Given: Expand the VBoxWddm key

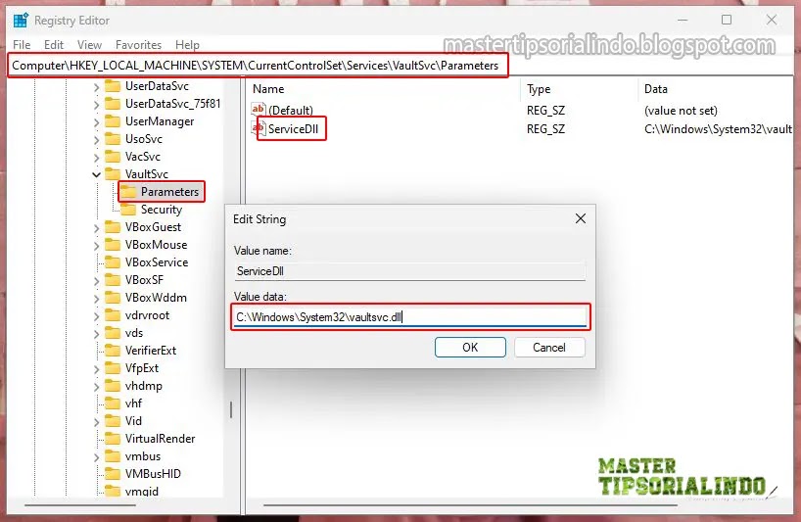Looking at the screenshot, I should pos(96,299).
